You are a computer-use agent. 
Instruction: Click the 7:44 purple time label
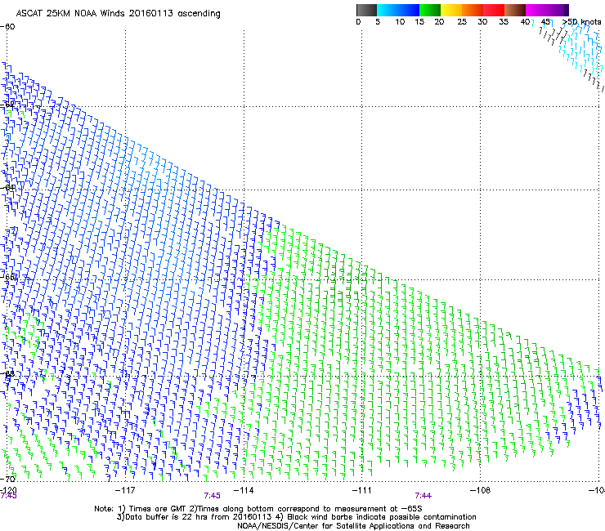(x=423, y=496)
